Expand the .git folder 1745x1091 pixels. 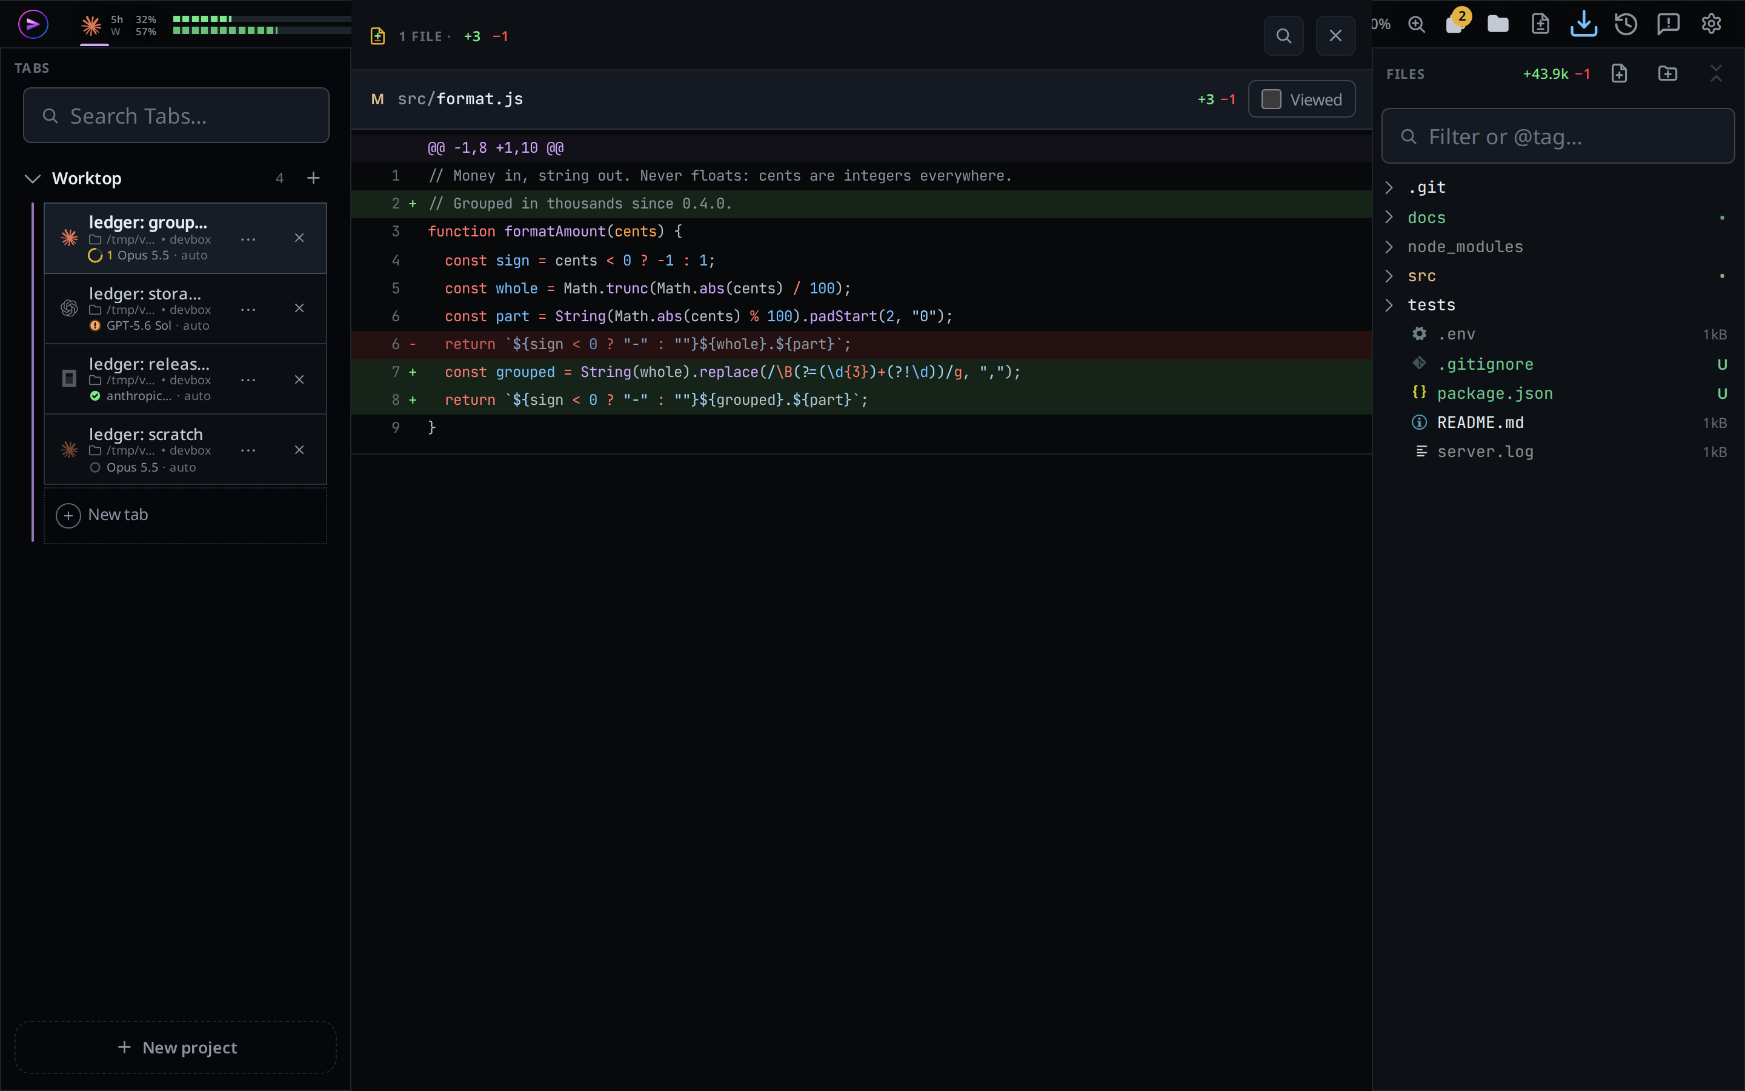pos(1389,188)
